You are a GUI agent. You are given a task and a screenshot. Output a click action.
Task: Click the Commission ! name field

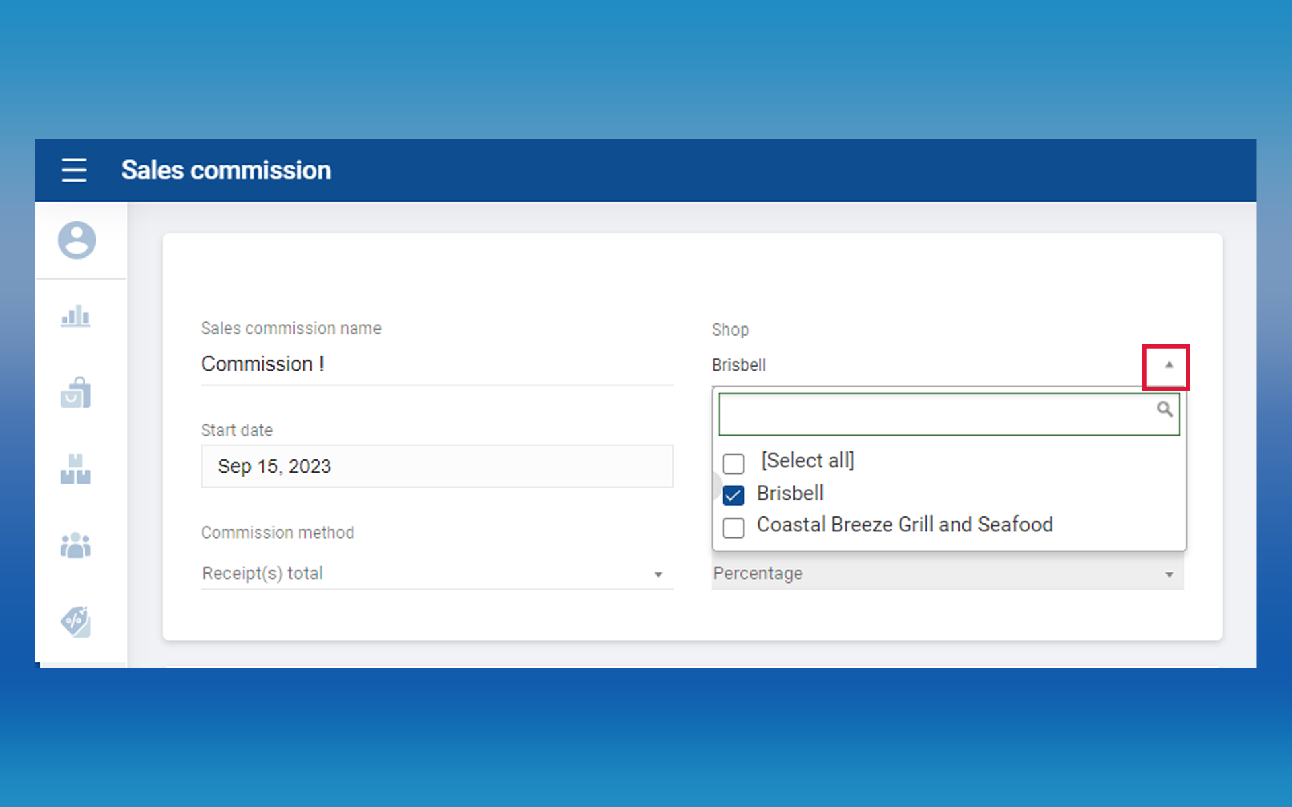pos(436,364)
